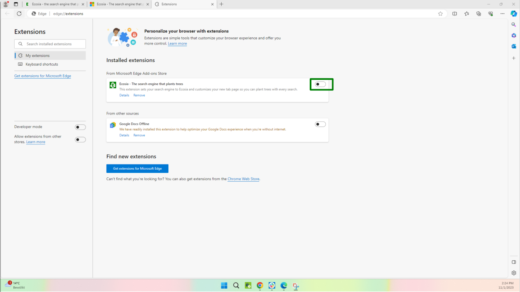Screen dimensions: 520x292
Task: Click the sidebar hide panel icon
Action: 514,262
